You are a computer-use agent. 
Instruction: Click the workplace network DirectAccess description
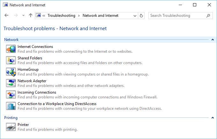coord(90,109)
